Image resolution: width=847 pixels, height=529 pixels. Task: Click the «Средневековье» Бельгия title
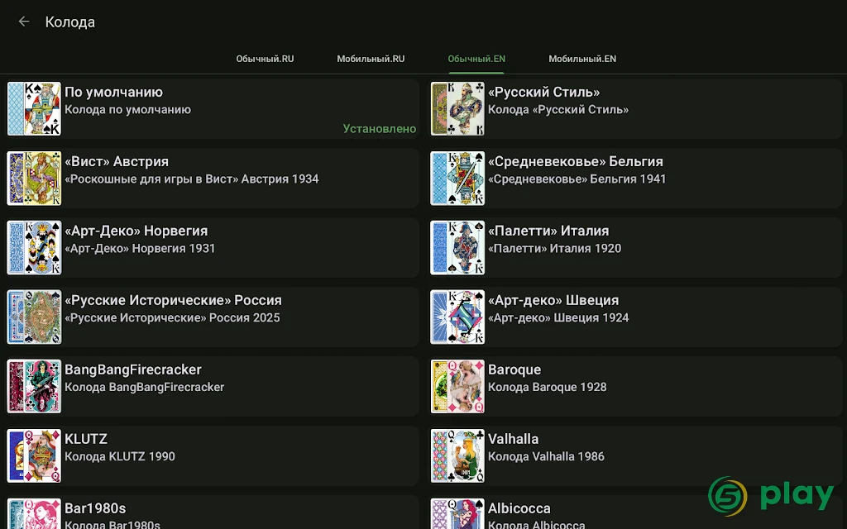tap(576, 161)
